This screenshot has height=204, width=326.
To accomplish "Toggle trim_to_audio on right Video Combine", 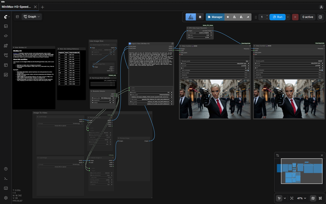I will [x=289, y=72].
